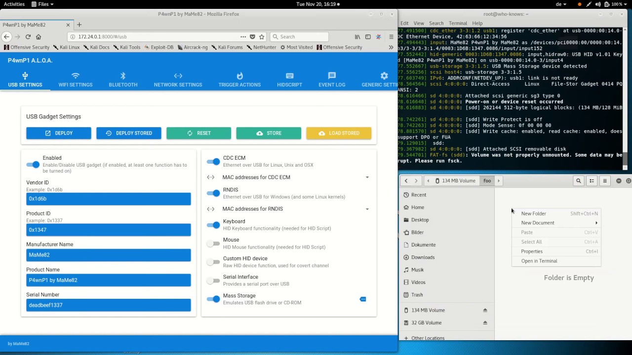Click the LOAD STORED button
Viewport: 632px width, 355px height.
339,133
